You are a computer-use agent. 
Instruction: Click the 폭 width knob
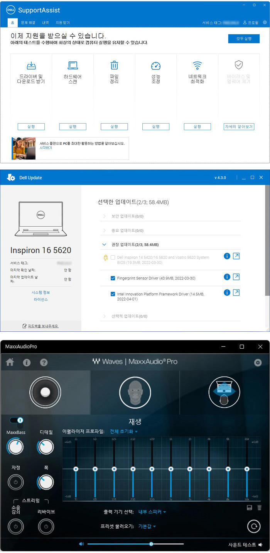click(46, 482)
